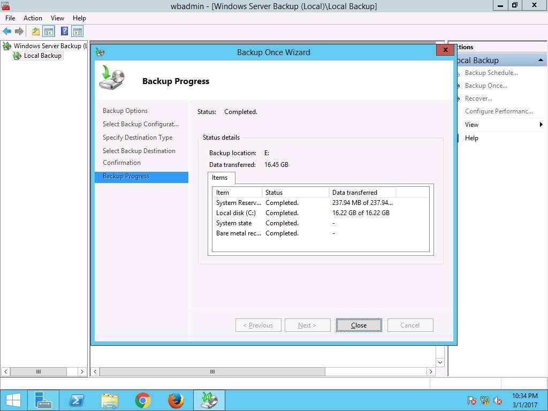The image size is (548, 411).
Task: Launch Firefox from the taskbar
Action: (176, 400)
